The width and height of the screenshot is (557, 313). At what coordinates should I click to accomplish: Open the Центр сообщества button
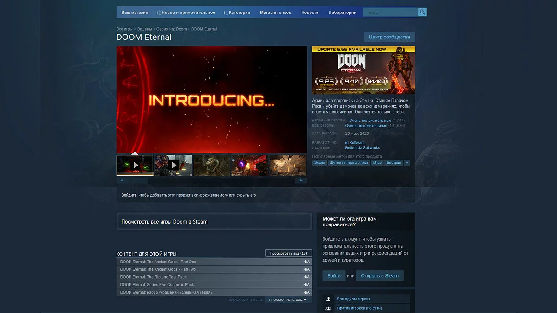389,37
